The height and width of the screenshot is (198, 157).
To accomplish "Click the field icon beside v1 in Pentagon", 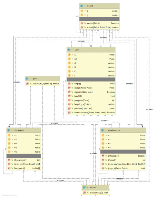I will [9, 135].
